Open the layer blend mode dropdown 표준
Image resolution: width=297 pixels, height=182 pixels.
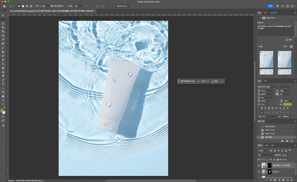tap(266, 155)
